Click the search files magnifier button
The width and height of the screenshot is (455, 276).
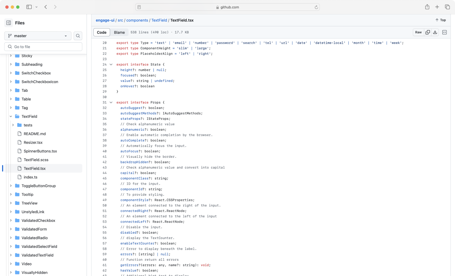[78, 36]
